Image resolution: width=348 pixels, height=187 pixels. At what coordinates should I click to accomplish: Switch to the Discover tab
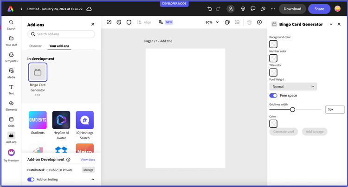[35, 46]
